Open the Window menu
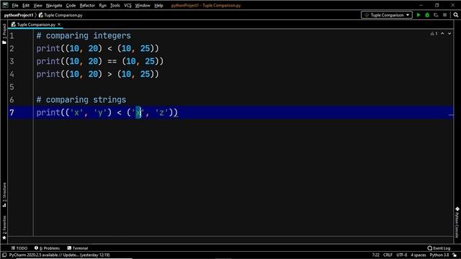Image resolution: width=461 pixels, height=259 pixels. pos(143,5)
